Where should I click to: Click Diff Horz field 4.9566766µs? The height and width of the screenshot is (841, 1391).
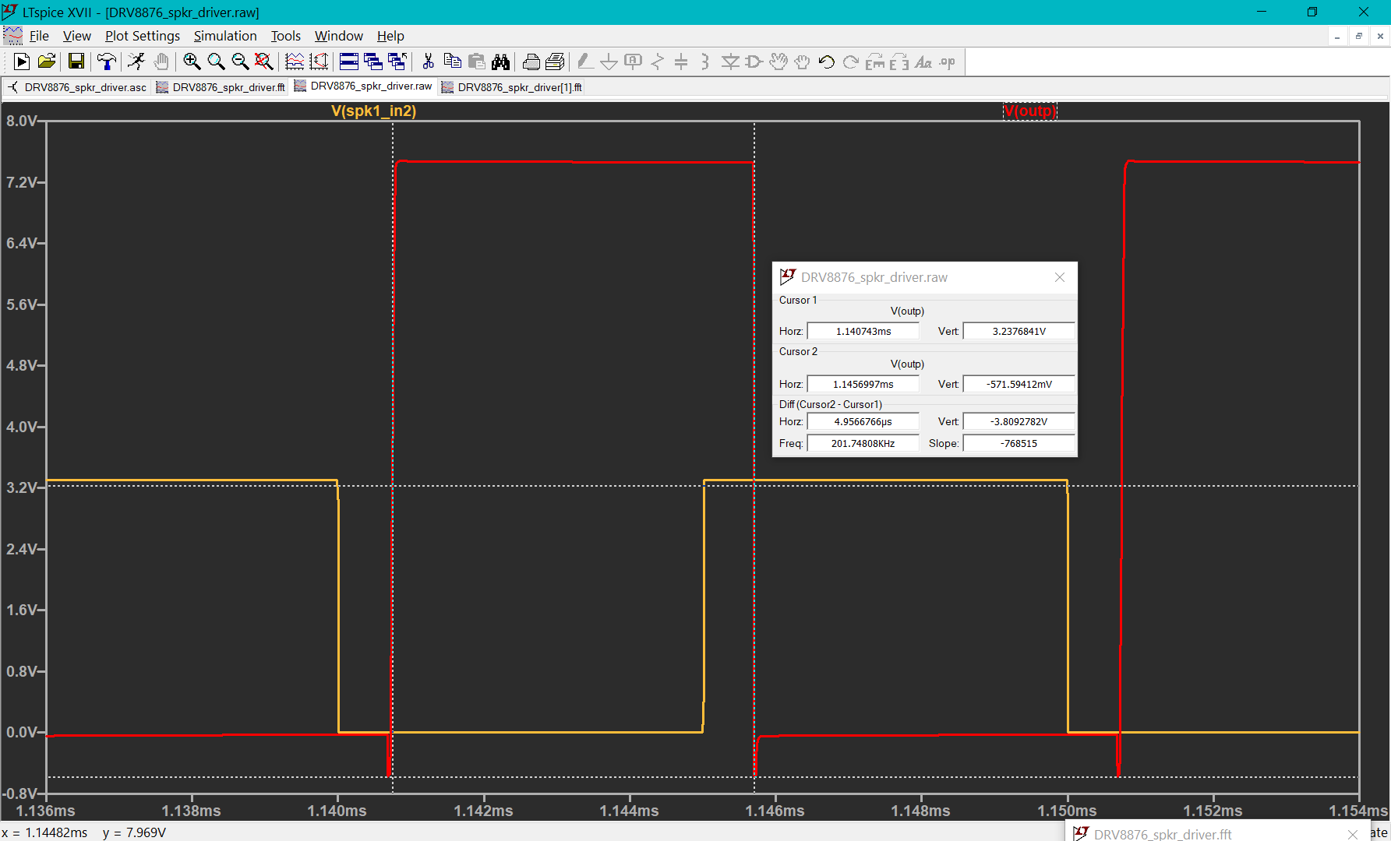[863, 421]
